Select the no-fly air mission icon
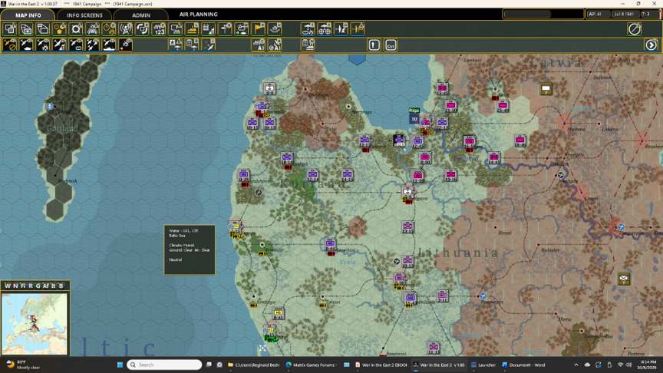 [10, 45]
